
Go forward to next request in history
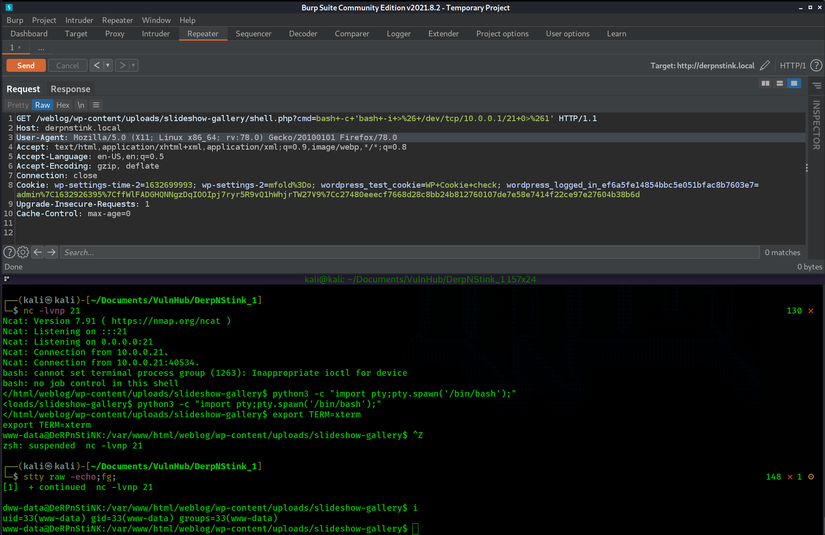pyautogui.click(x=122, y=65)
